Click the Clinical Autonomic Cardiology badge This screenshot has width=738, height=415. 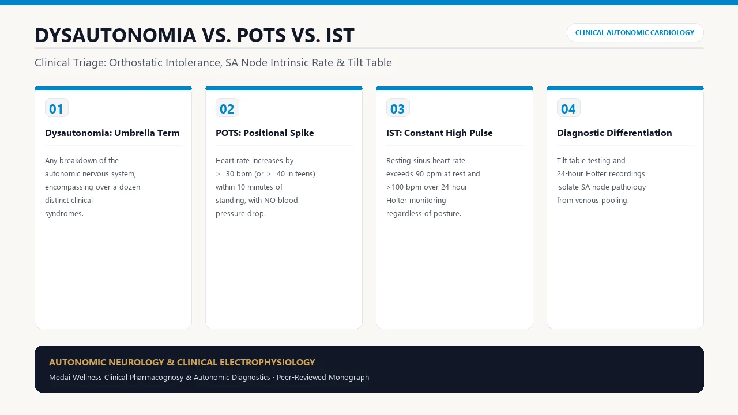pyautogui.click(x=635, y=33)
